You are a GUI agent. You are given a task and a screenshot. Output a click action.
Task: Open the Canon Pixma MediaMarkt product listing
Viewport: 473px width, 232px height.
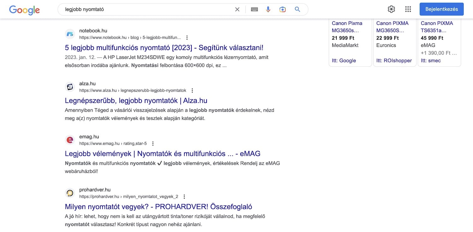(347, 27)
